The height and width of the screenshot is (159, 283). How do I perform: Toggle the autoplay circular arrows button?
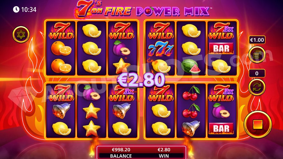257,87
